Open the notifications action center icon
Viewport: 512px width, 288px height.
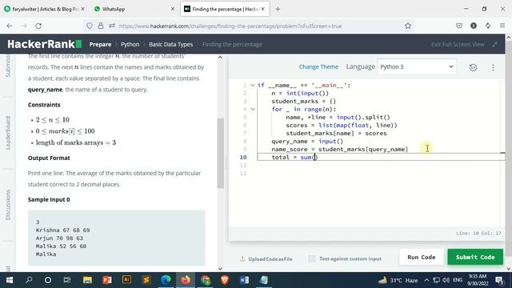tap(499, 280)
